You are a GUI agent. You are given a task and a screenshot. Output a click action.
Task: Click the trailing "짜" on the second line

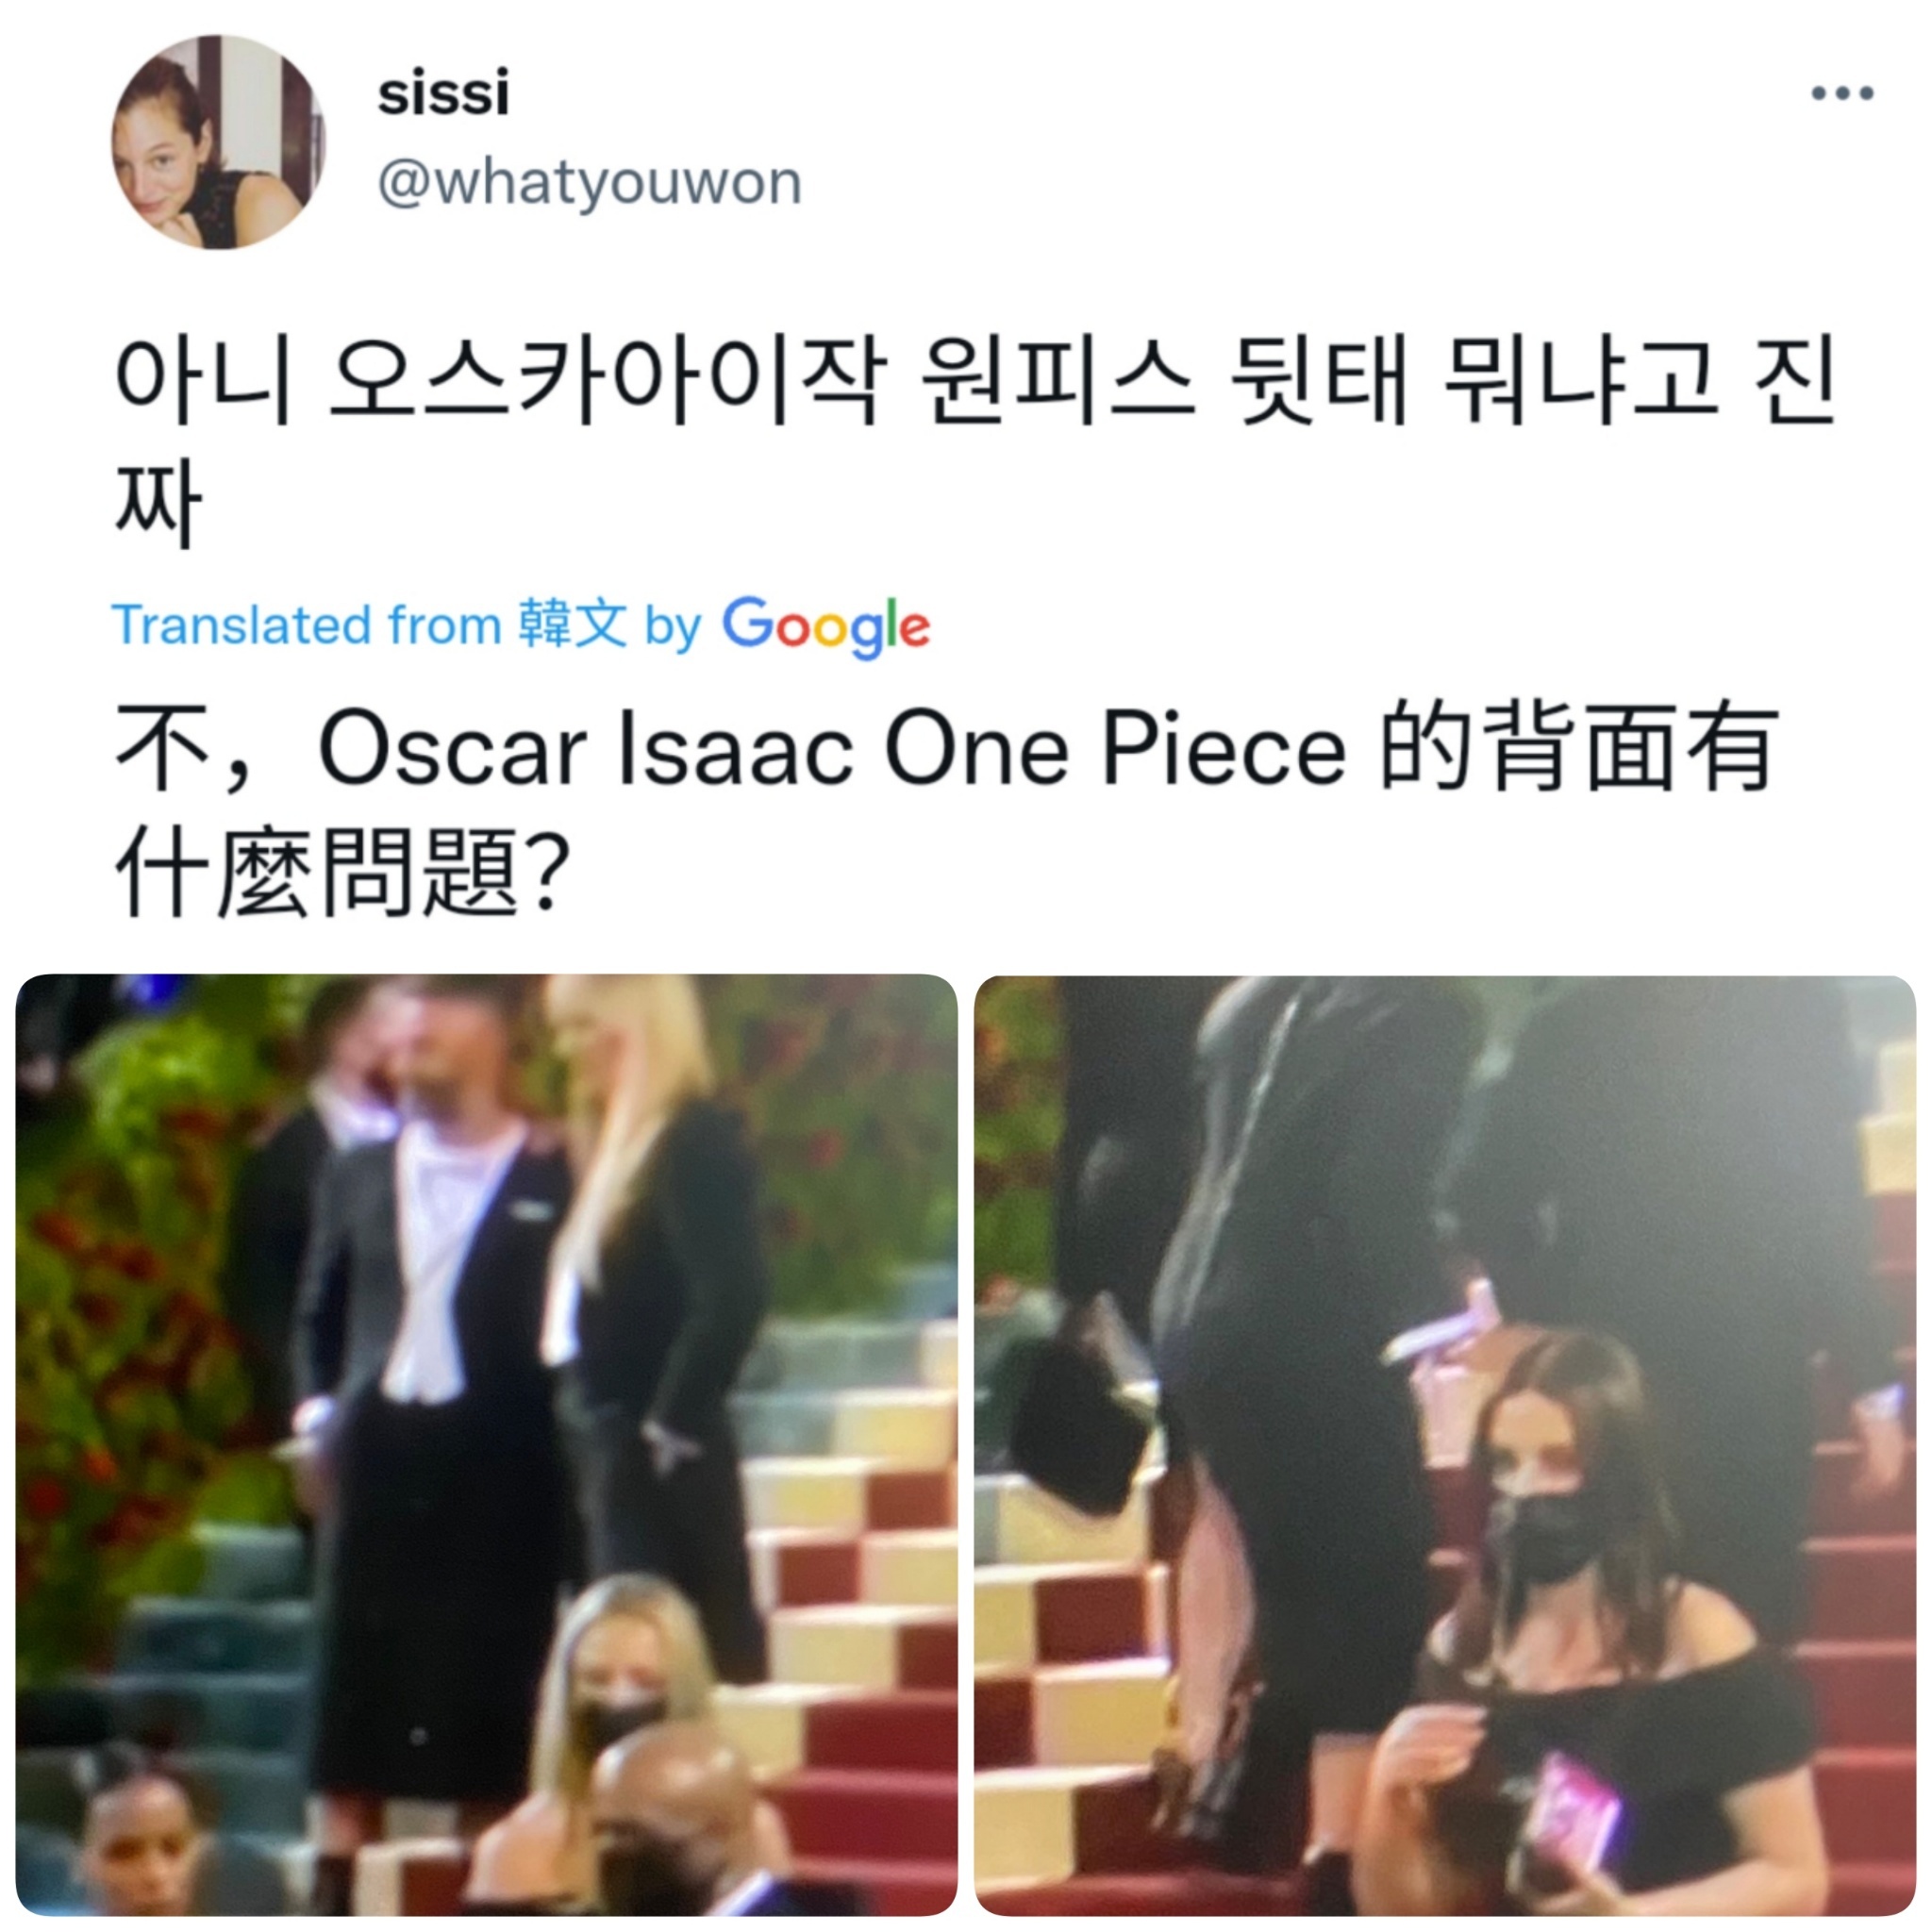(x=158, y=503)
